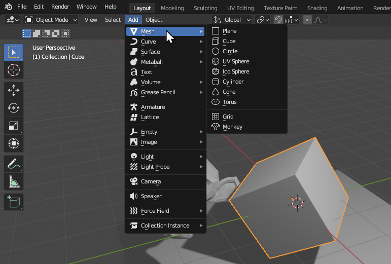Switch to the Sculpting workspace tab
Screen dimensions: 391x264
(205, 8)
